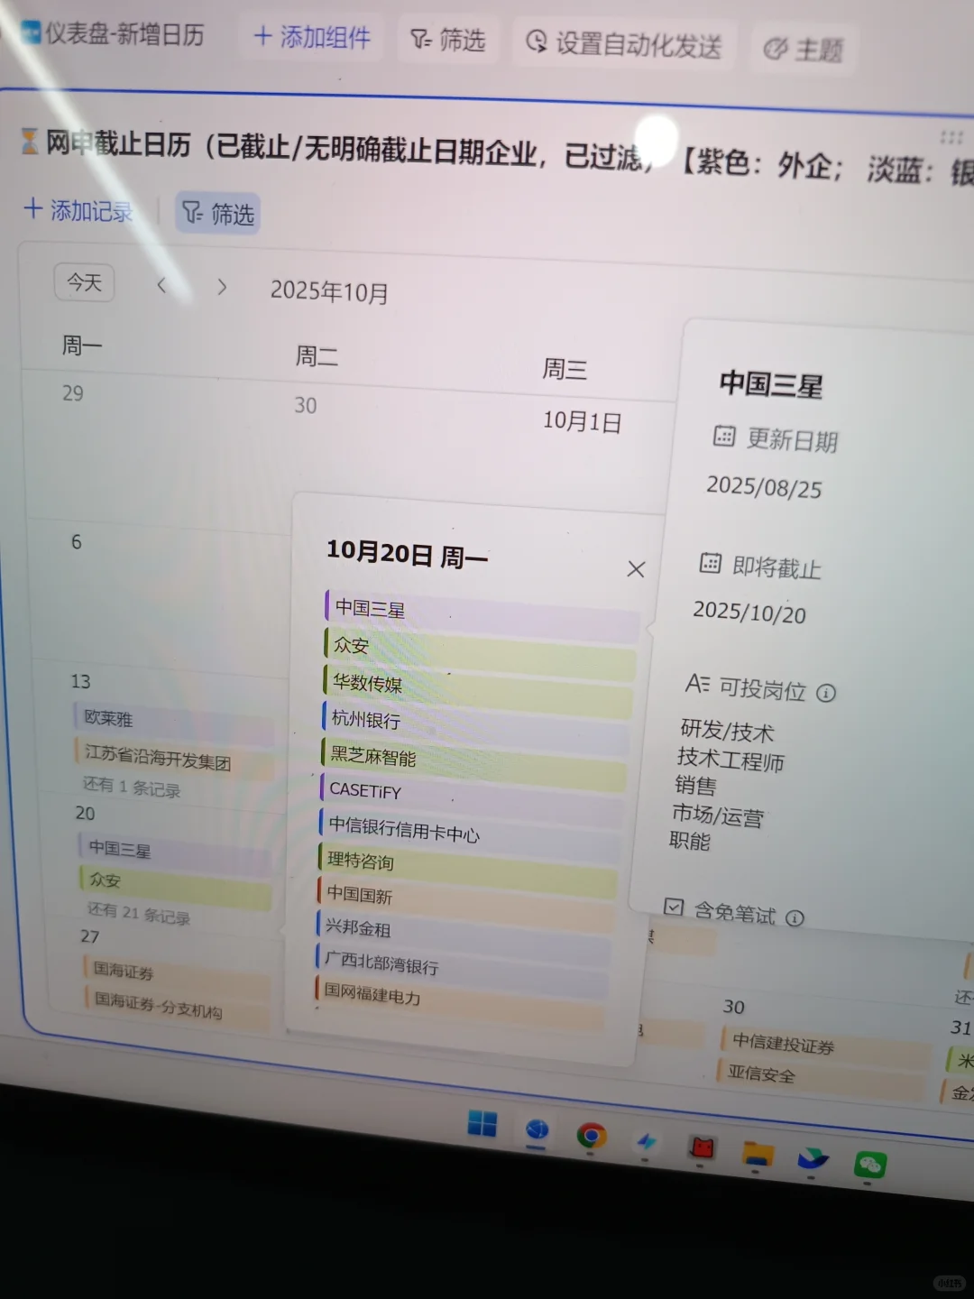Click the hourglass icon before 网申截止日历
The image size is (974, 1299).
[30, 140]
